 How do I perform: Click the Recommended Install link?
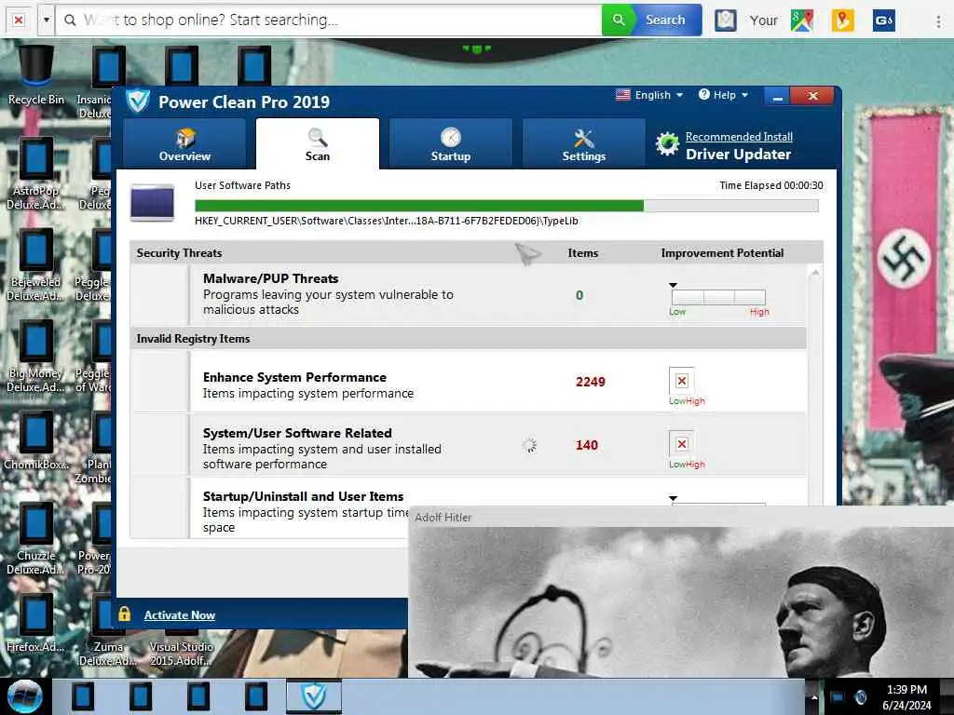739,137
